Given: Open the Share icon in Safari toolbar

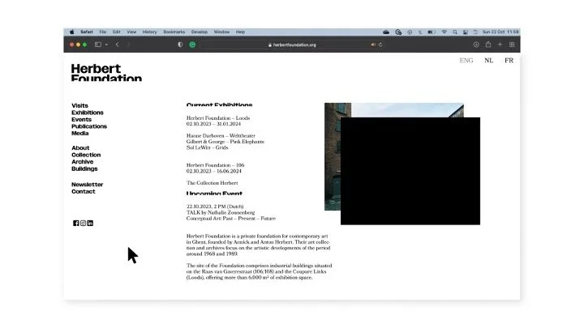Looking at the screenshot, I should coord(488,45).
